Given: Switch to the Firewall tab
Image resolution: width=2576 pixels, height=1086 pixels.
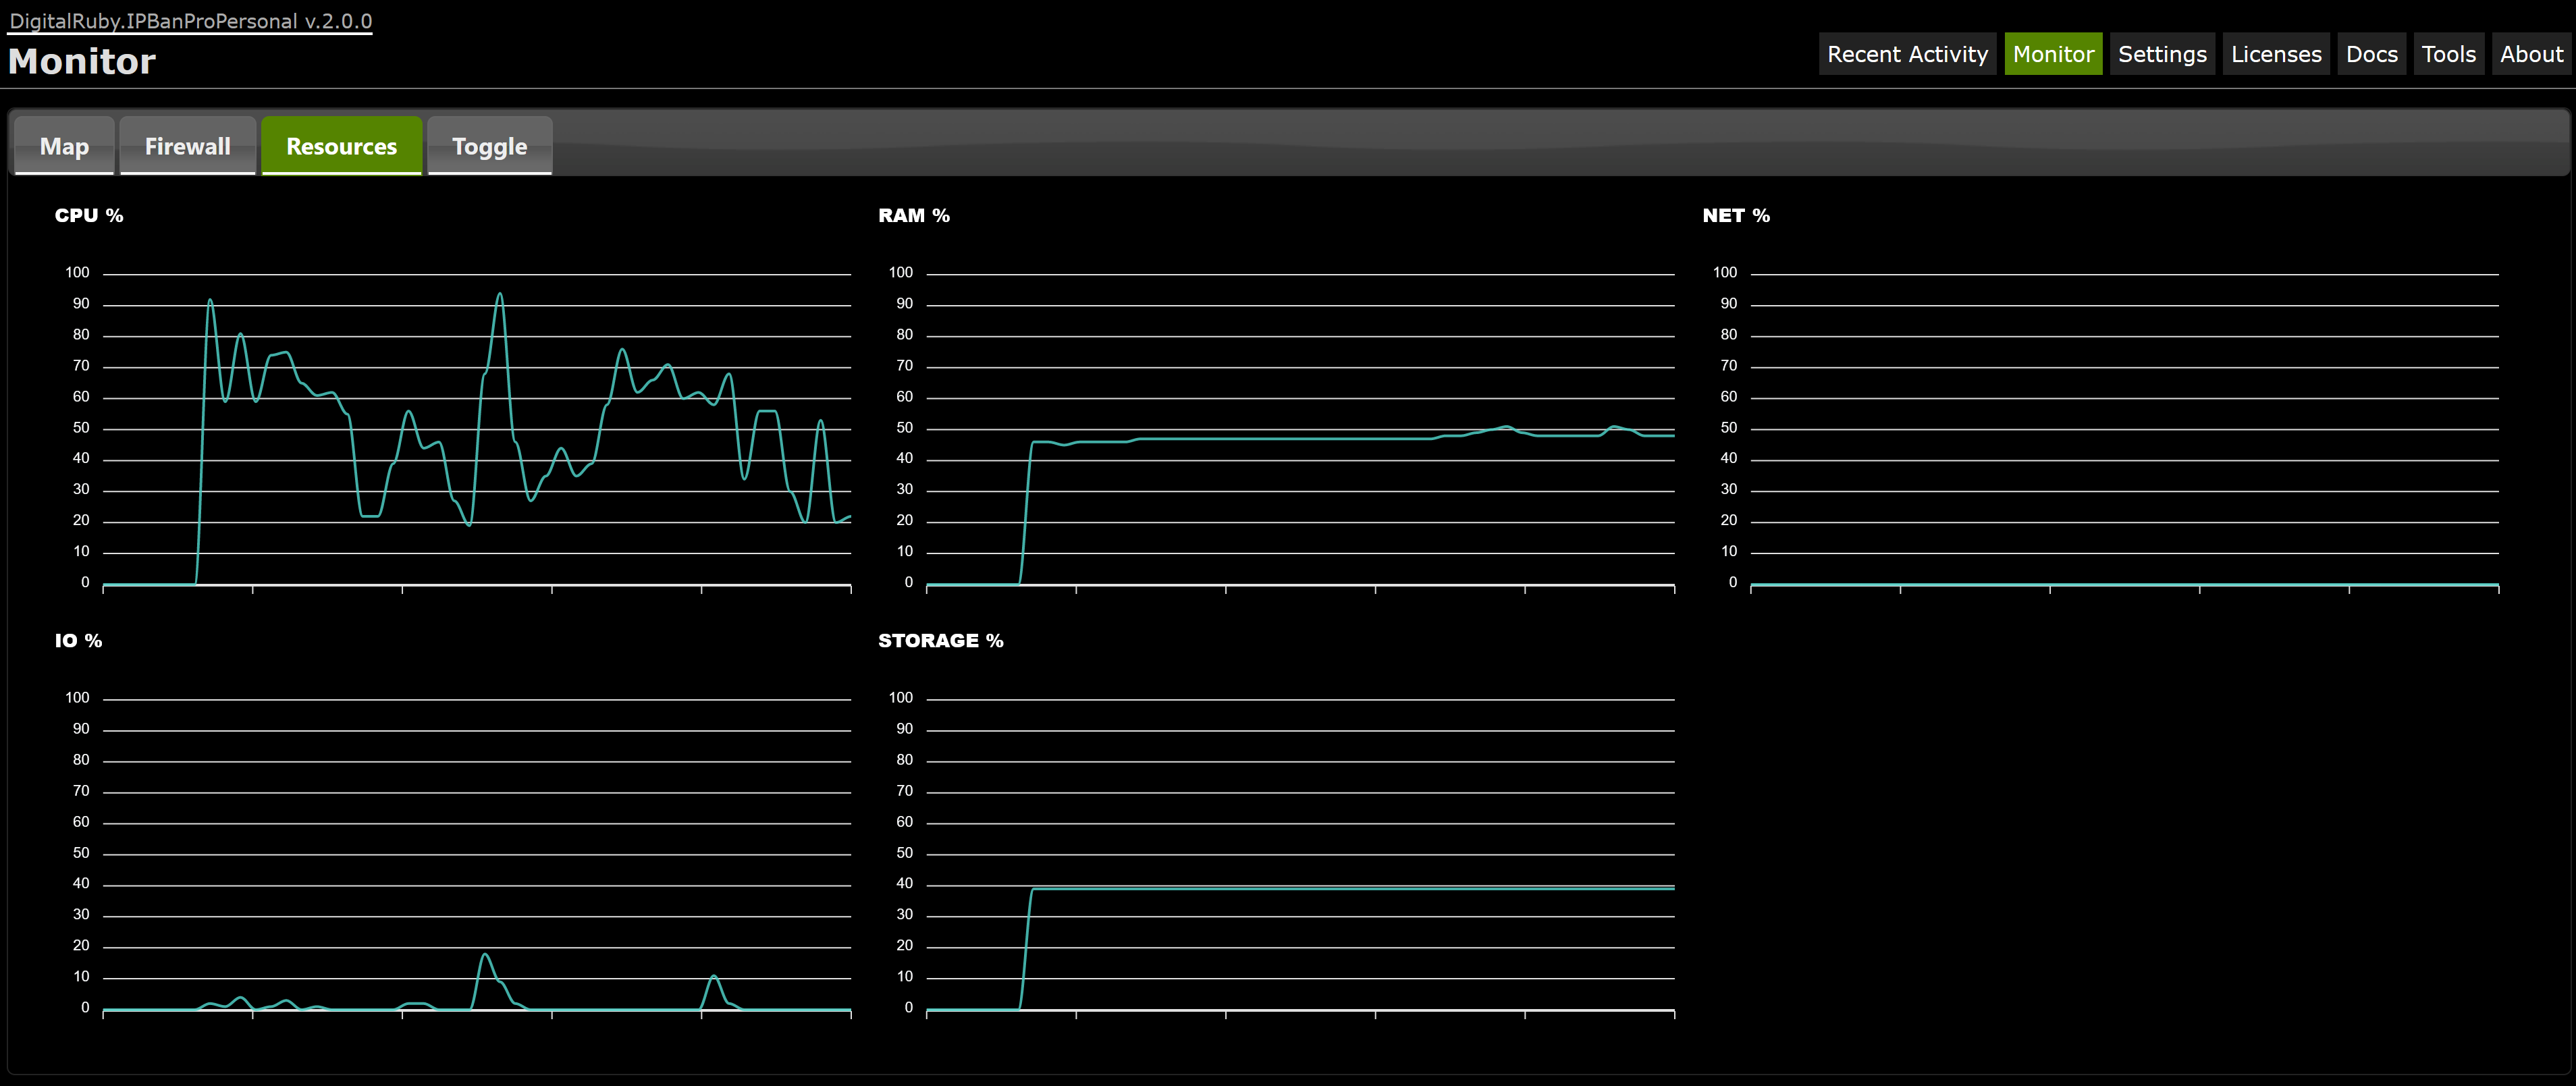Looking at the screenshot, I should 187,146.
